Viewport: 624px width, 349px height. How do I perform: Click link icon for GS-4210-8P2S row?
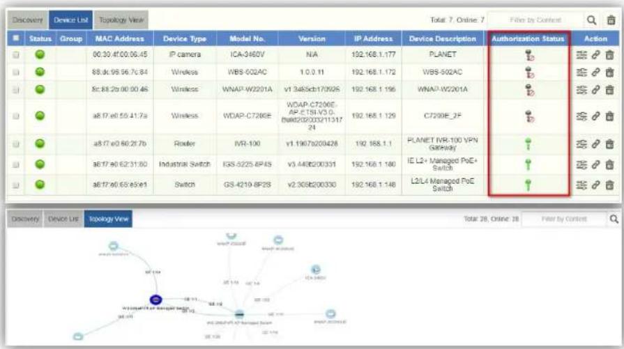click(595, 185)
